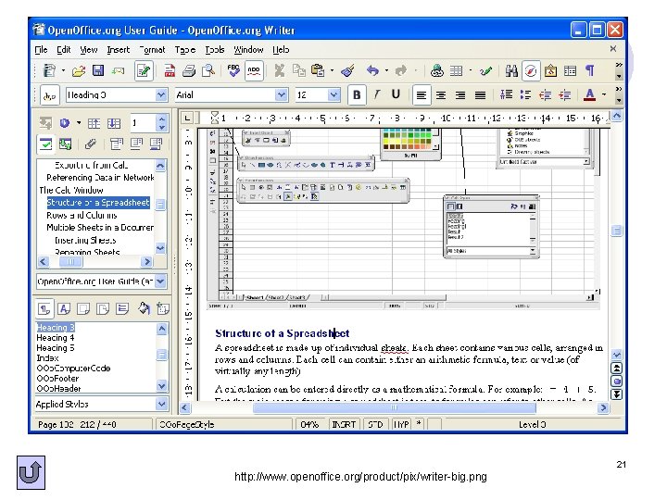The height and width of the screenshot is (500, 667).
Task: Select 'The Calc Window' Navigator entry
Action: [71, 190]
